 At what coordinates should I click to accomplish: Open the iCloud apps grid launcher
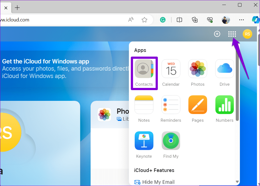tap(232, 34)
